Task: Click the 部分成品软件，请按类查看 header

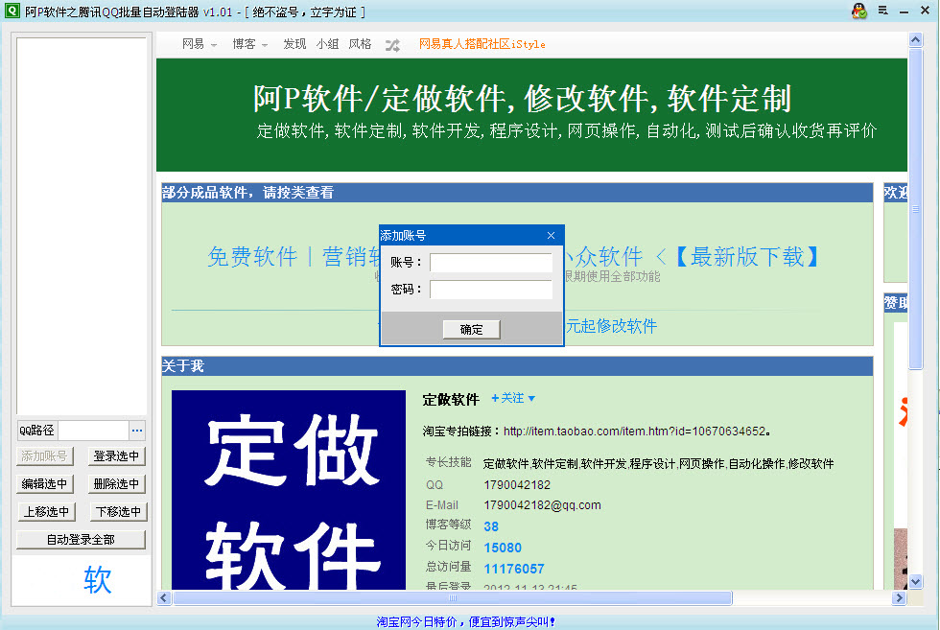Action: tap(517, 193)
